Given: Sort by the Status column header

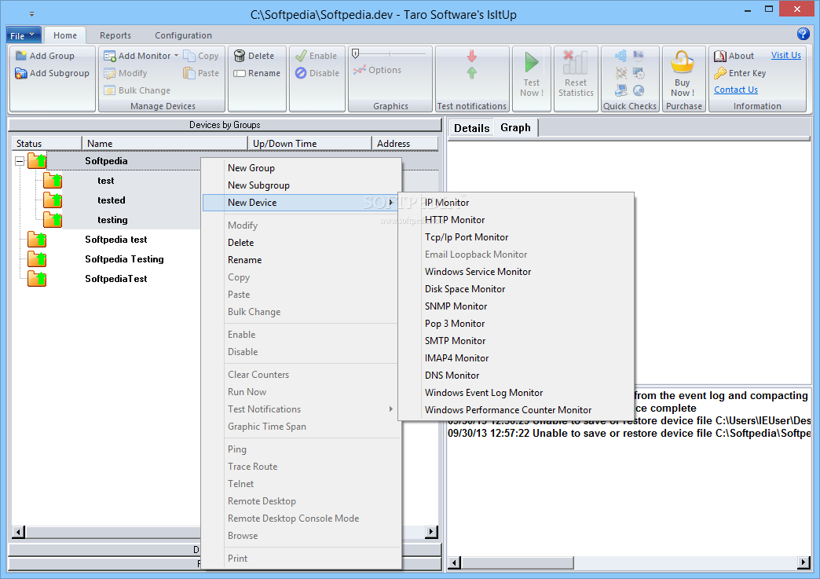Looking at the screenshot, I should coord(46,143).
